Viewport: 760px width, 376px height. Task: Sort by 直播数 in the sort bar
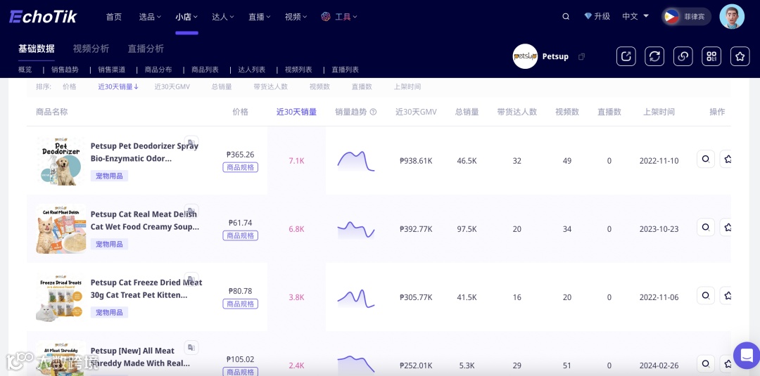click(x=362, y=86)
